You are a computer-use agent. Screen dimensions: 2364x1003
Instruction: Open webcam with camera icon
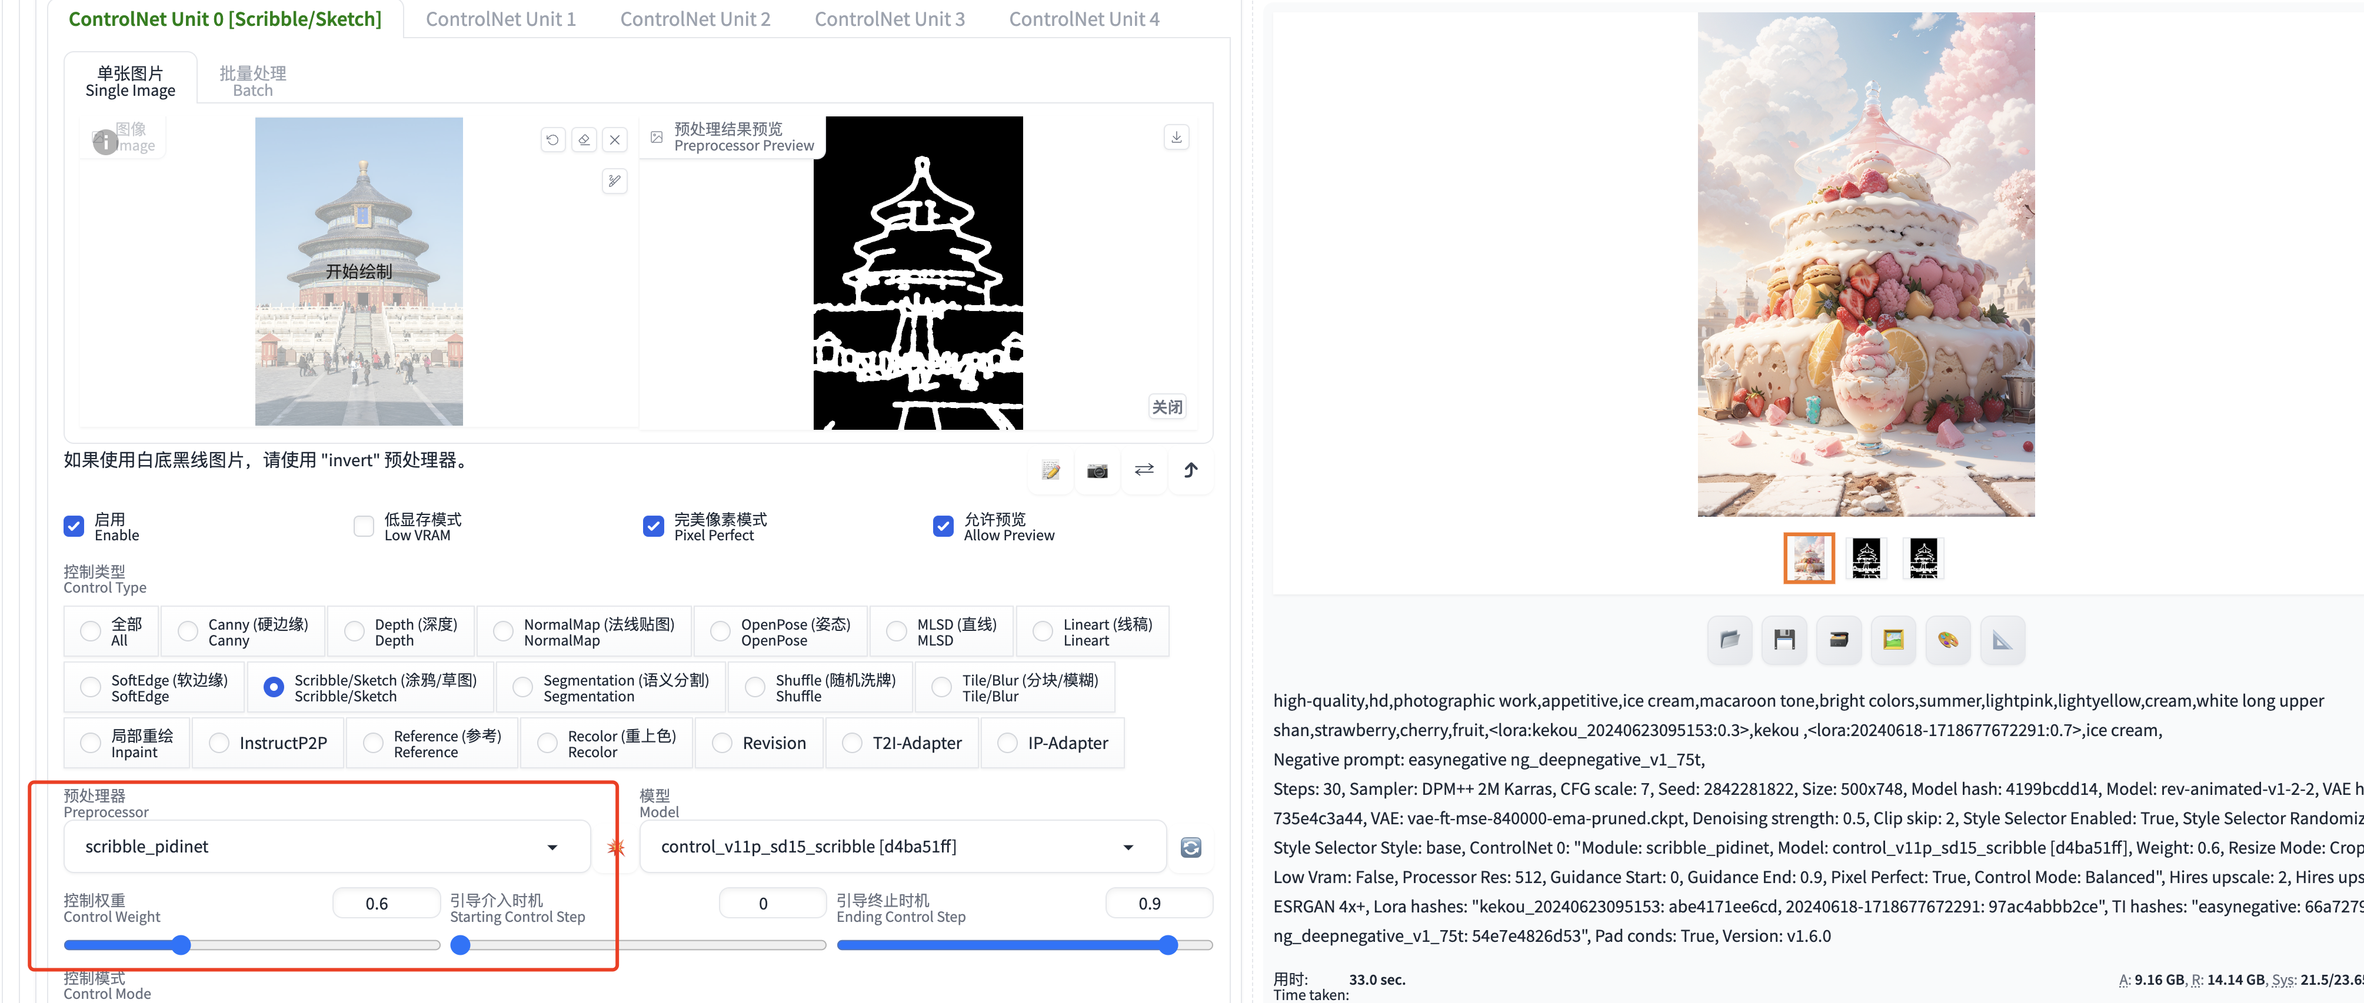point(1098,470)
